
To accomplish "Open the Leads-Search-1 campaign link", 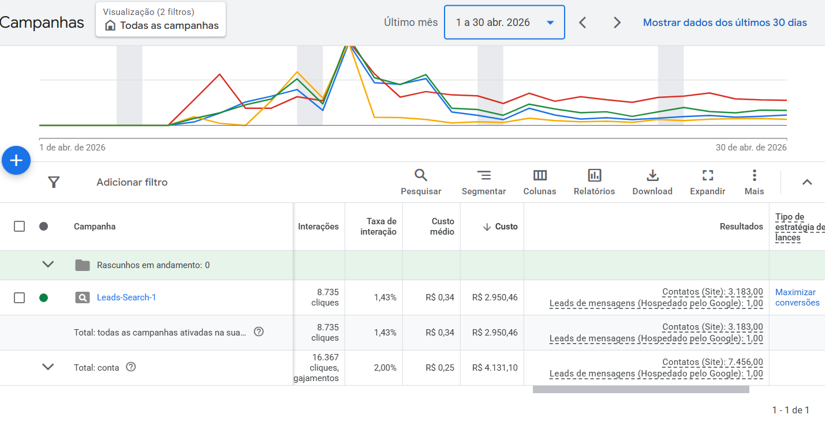I will tap(126, 297).
